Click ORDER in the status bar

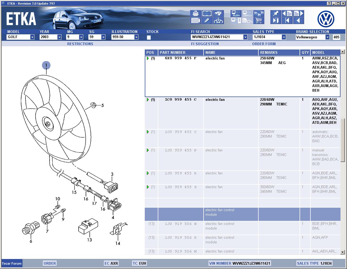[50, 263]
